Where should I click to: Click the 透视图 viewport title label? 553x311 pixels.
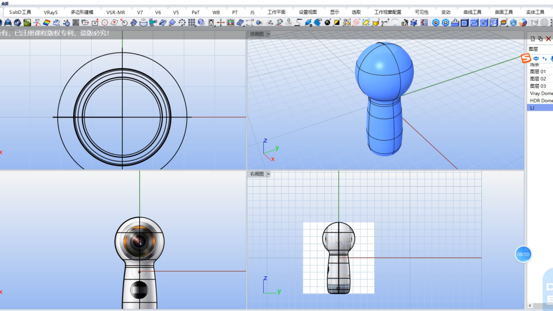click(x=257, y=34)
